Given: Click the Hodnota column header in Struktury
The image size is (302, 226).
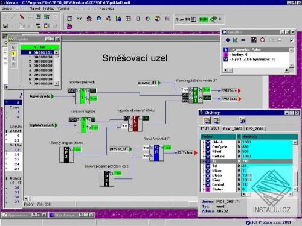Looking at the screenshot, I should click(x=269, y=137).
